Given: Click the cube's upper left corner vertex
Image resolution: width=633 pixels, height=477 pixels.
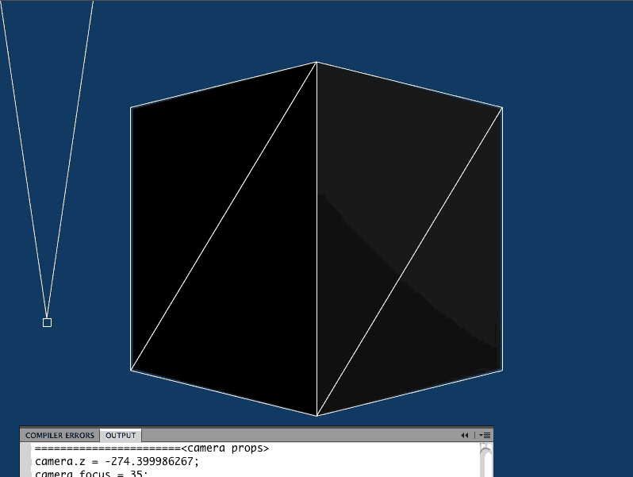Looking at the screenshot, I should (131, 107).
